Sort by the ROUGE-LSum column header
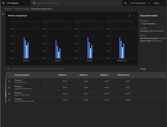This screenshot has width=167, height=127. tap(124, 75)
